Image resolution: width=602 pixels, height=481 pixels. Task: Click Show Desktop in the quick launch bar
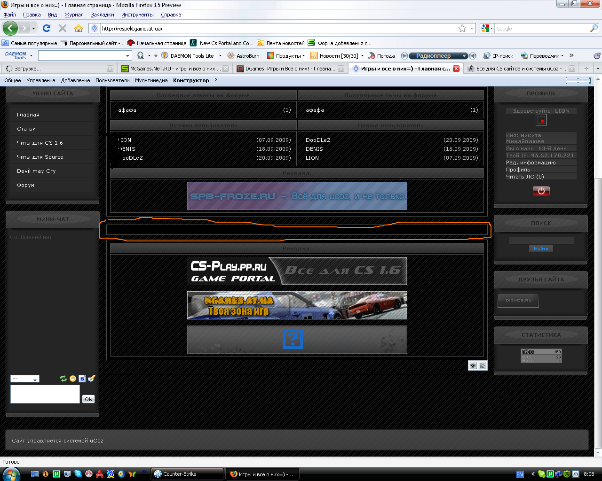click(x=35, y=474)
